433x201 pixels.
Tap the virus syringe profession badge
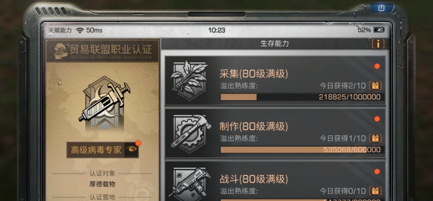click(104, 103)
